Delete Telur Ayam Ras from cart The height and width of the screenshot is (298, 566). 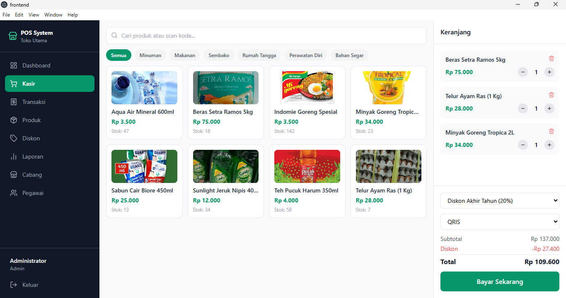pyautogui.click(x=551, y=95)
